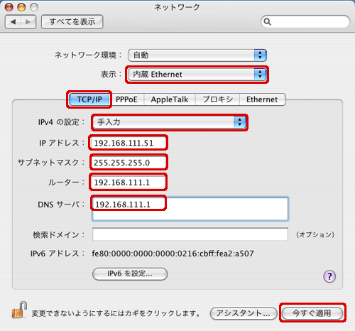Click the IPv6 address text fe80:0000...a507
The height and width of the screenshot is (331, 355).
173,254
